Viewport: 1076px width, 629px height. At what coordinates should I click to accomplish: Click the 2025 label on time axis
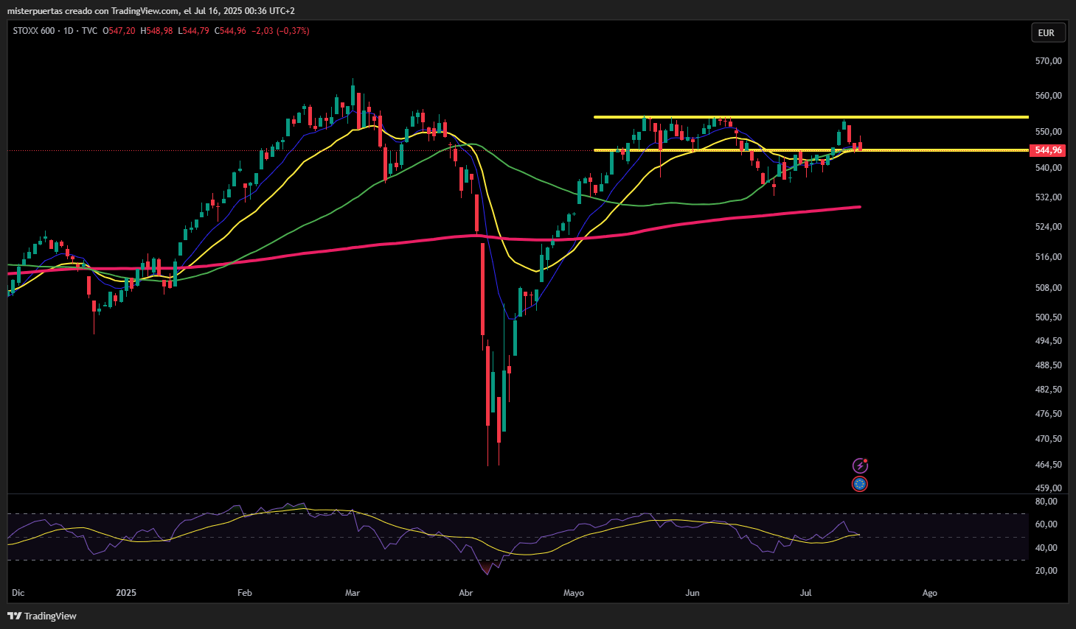(126, 593)
